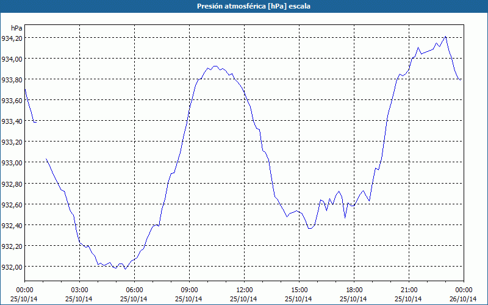This screenshot has height=305, width=488.
Task: Click the pressure curve's mid-morning crest near 10:30
Action: 215,66
